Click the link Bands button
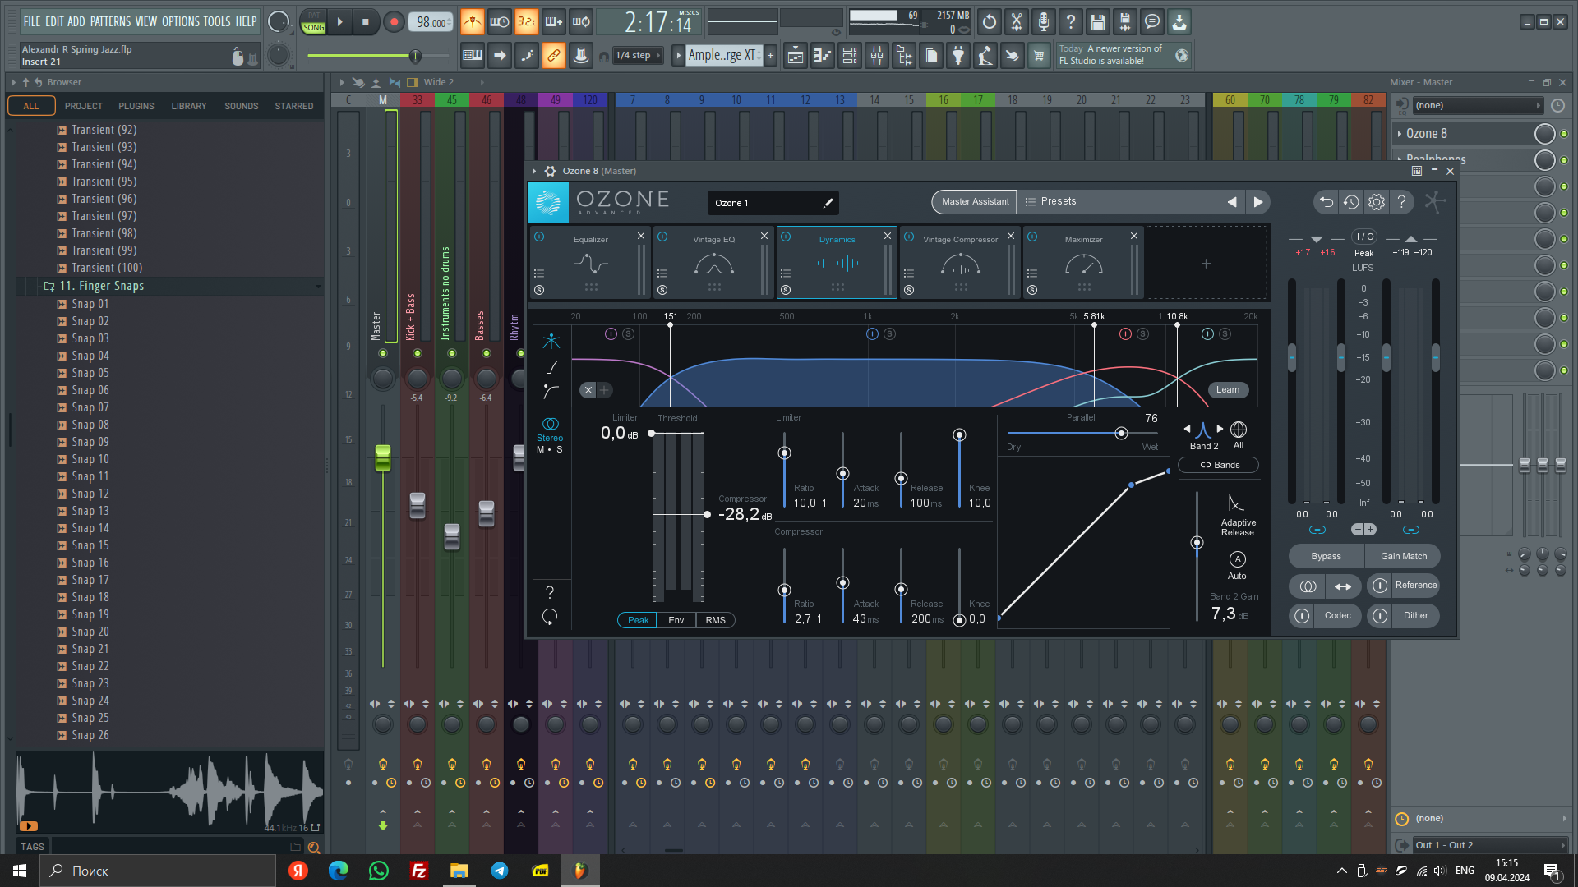1578x887 pixels. pos(1219,465)
